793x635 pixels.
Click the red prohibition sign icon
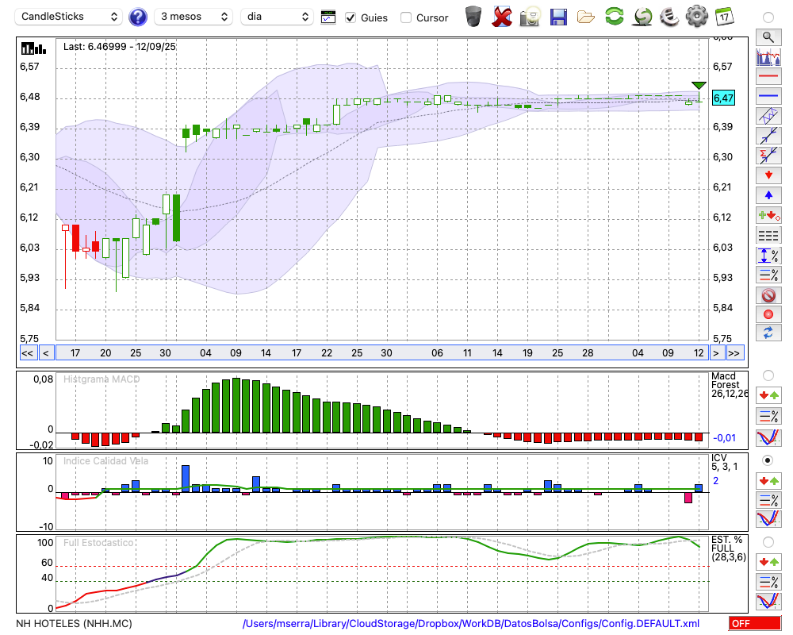click(768, 295)
